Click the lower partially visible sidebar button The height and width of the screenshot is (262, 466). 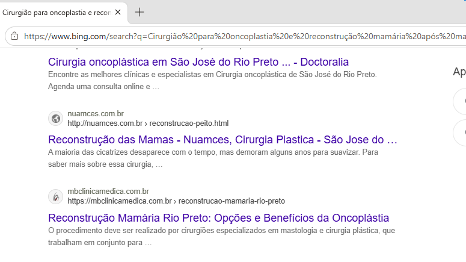point(459,133)
